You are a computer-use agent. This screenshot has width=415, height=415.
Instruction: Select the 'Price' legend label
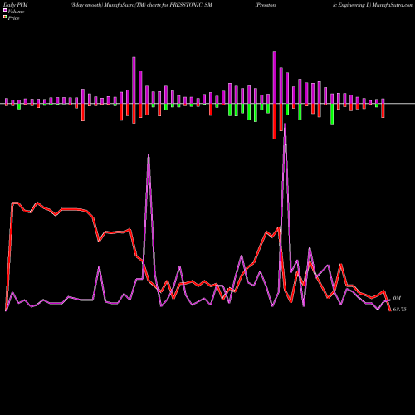(13, 18)
